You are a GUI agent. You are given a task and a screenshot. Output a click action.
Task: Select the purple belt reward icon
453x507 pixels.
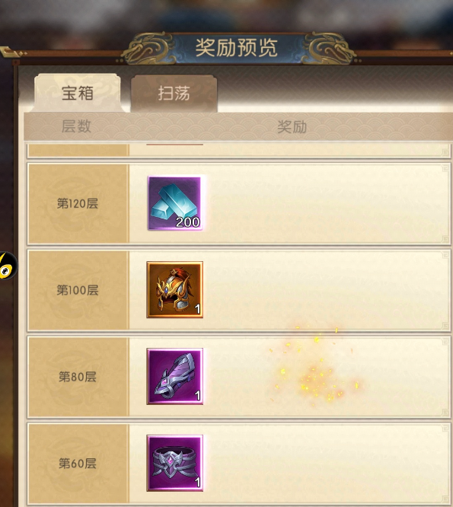coord(175,463)
